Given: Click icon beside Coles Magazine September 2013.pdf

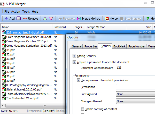Looking at the screenshot, I should [4, 46].
